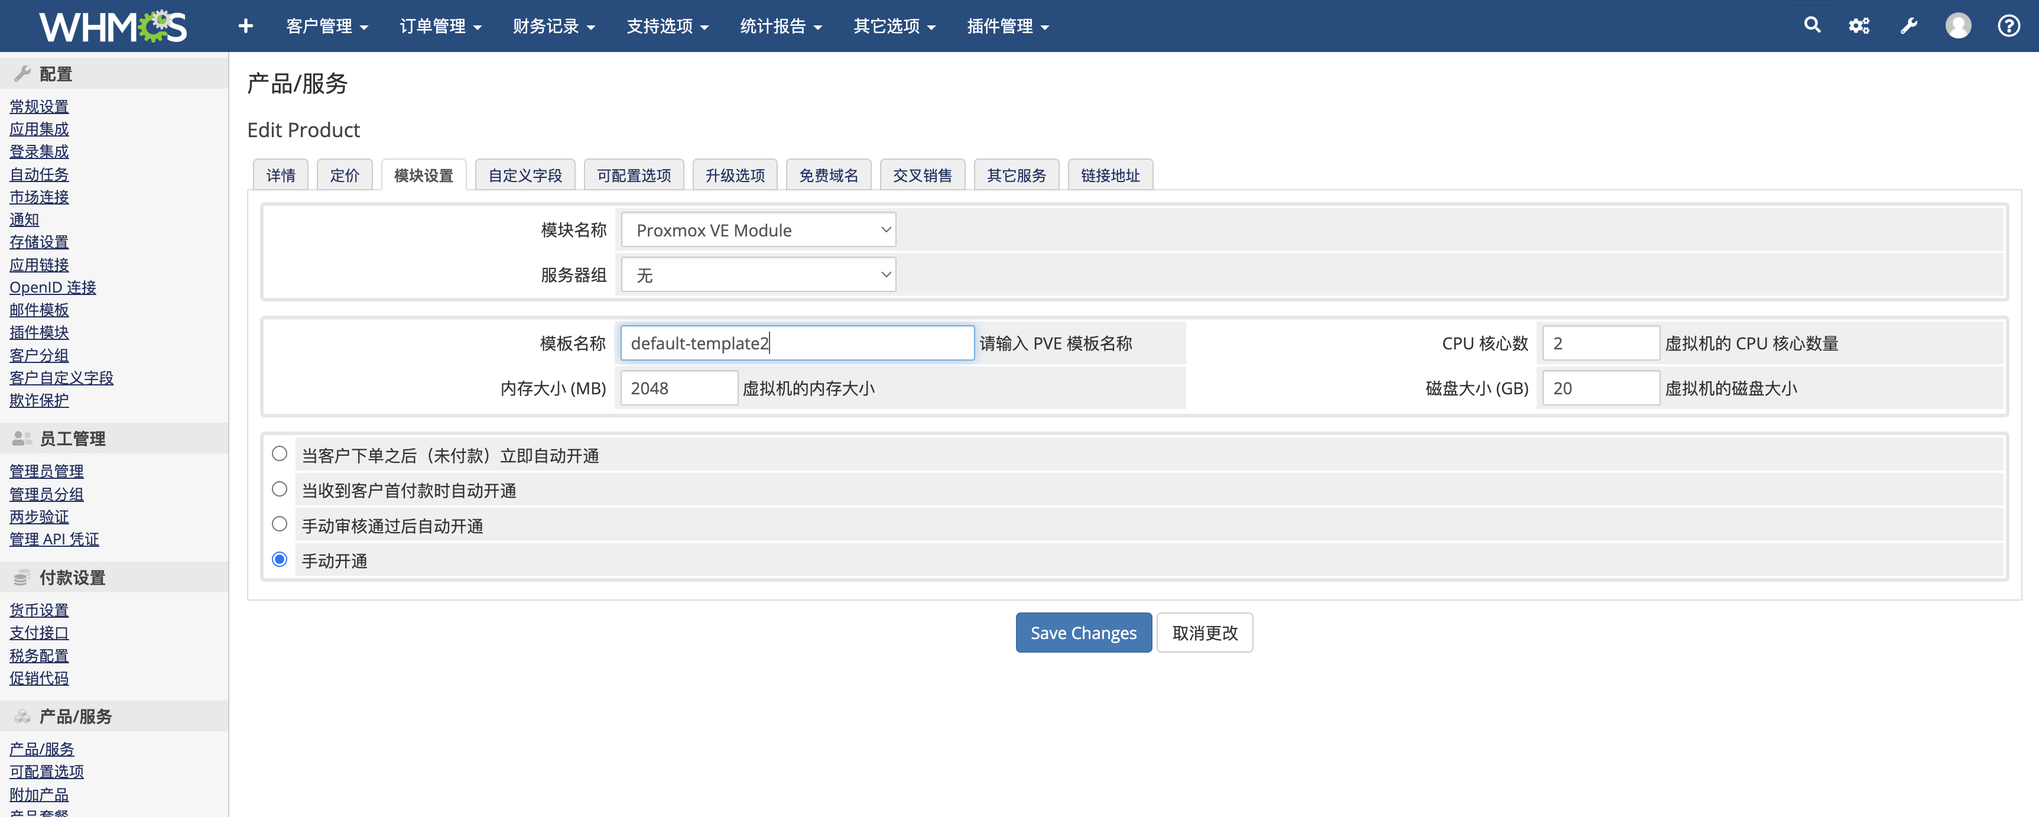Expand the 服务器组 dropdown
This screenshot has width=2039, height=817.
[x=758, y=274]
